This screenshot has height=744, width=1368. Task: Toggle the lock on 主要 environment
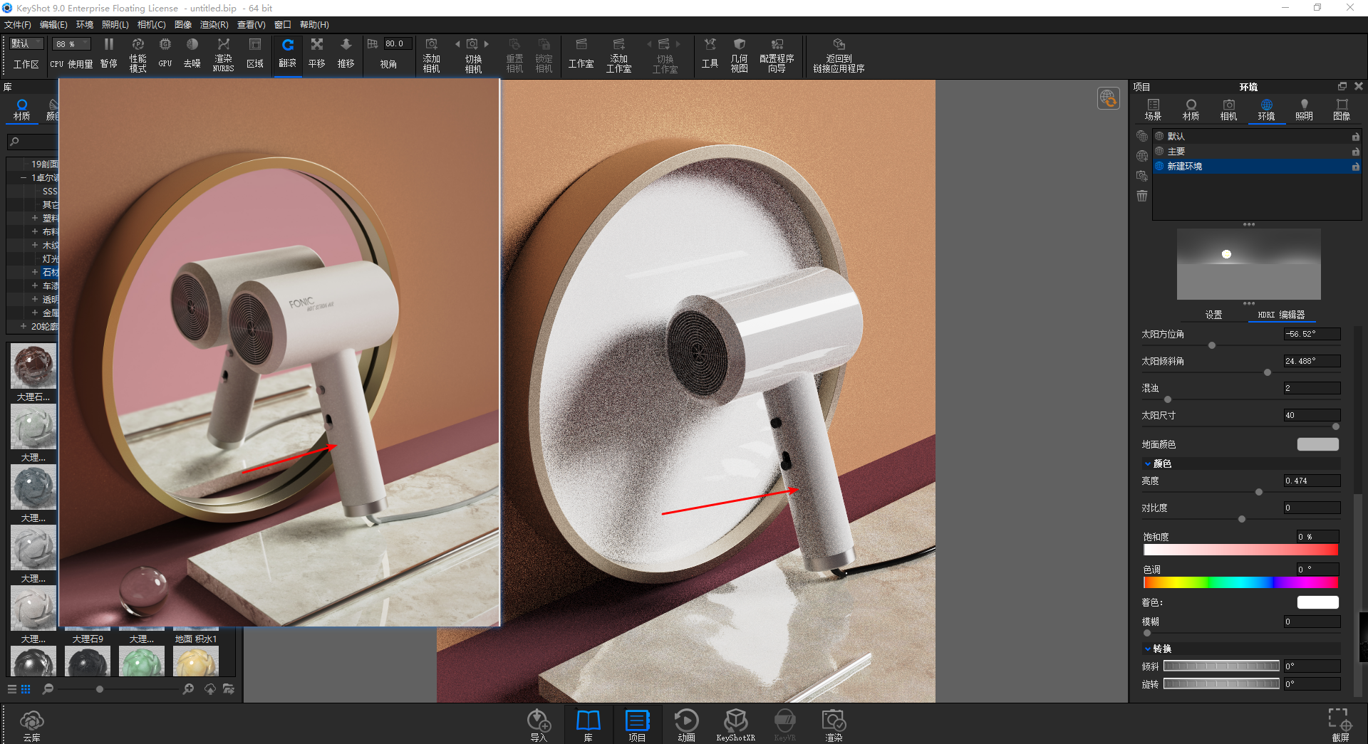(1355, 151)
